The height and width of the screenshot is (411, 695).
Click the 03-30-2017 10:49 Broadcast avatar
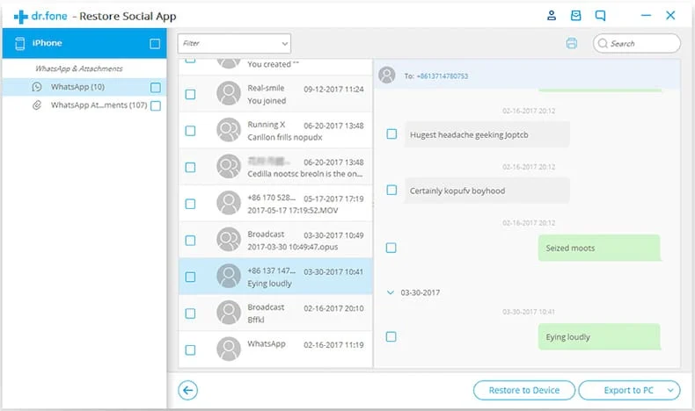pyautogui.click(x=228, y=240)
